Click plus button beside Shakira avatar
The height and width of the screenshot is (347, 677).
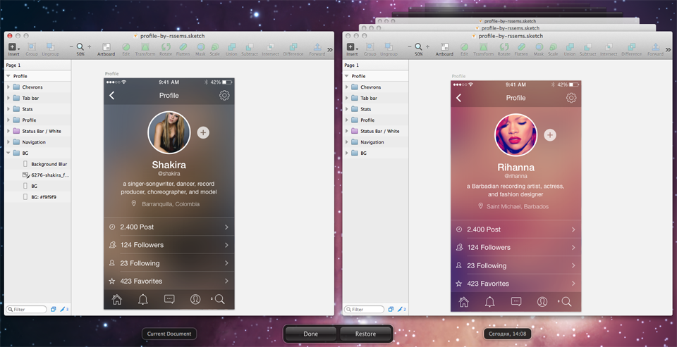[203, 132]
